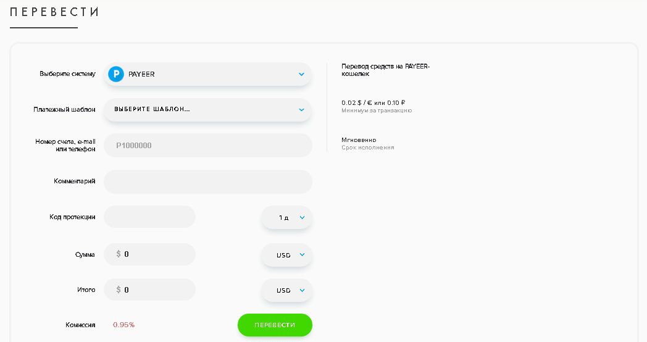Click the blue PAYEER logo icon
The image size is (647, 342).
point(116,74)
